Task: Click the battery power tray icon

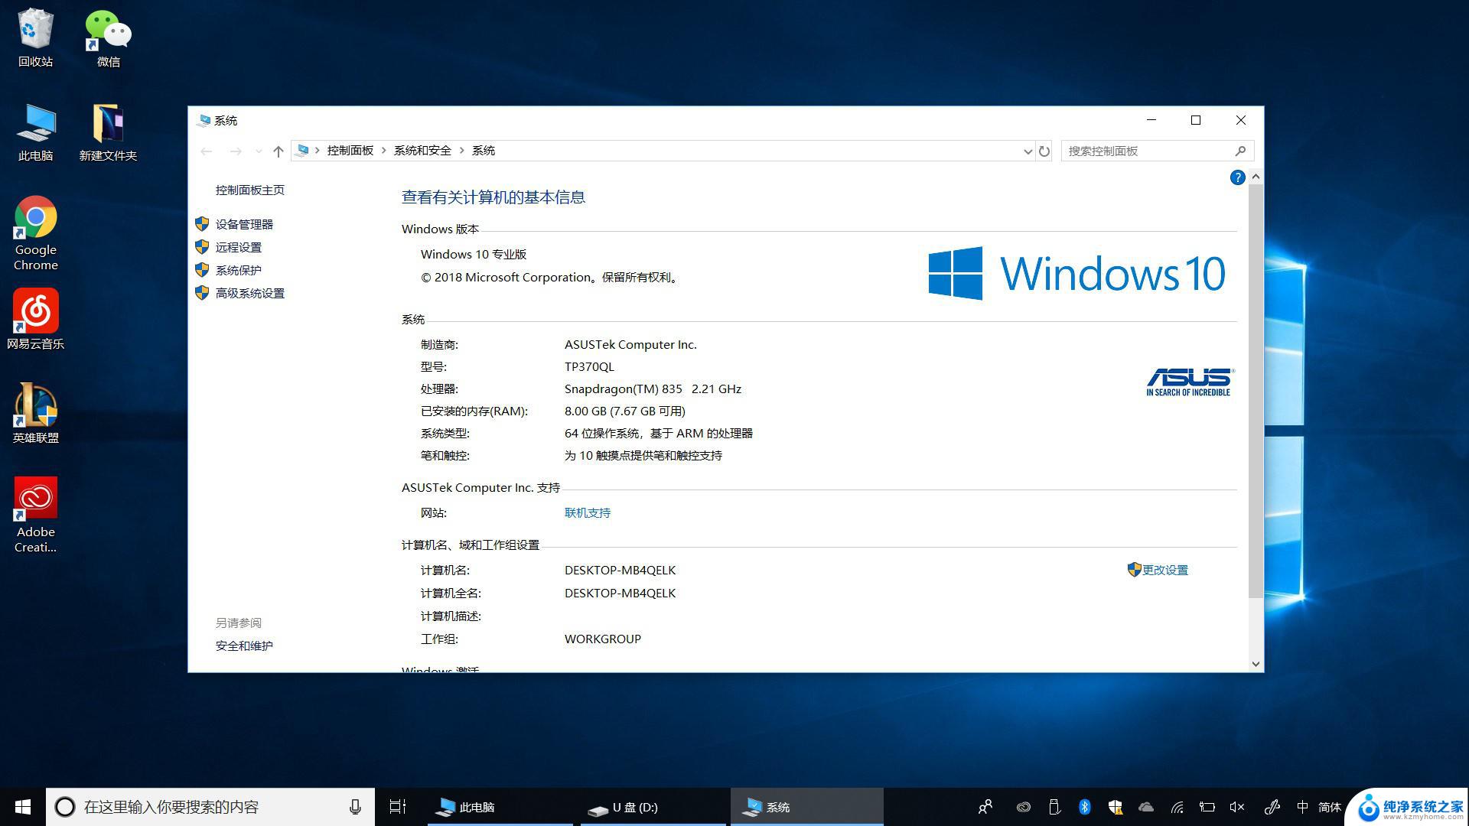Action: click(x=1207, y=807)
